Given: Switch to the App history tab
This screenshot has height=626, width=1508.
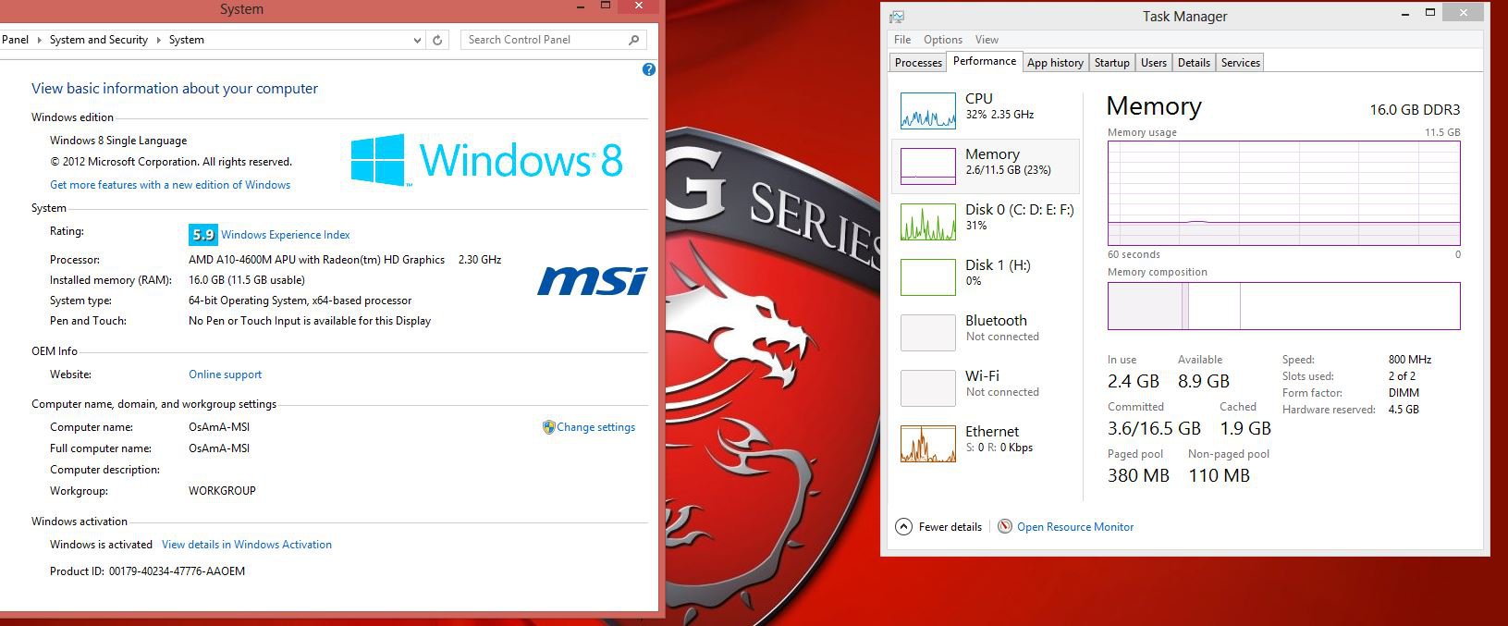Looking at the screenshot, I should (1055, 63).
